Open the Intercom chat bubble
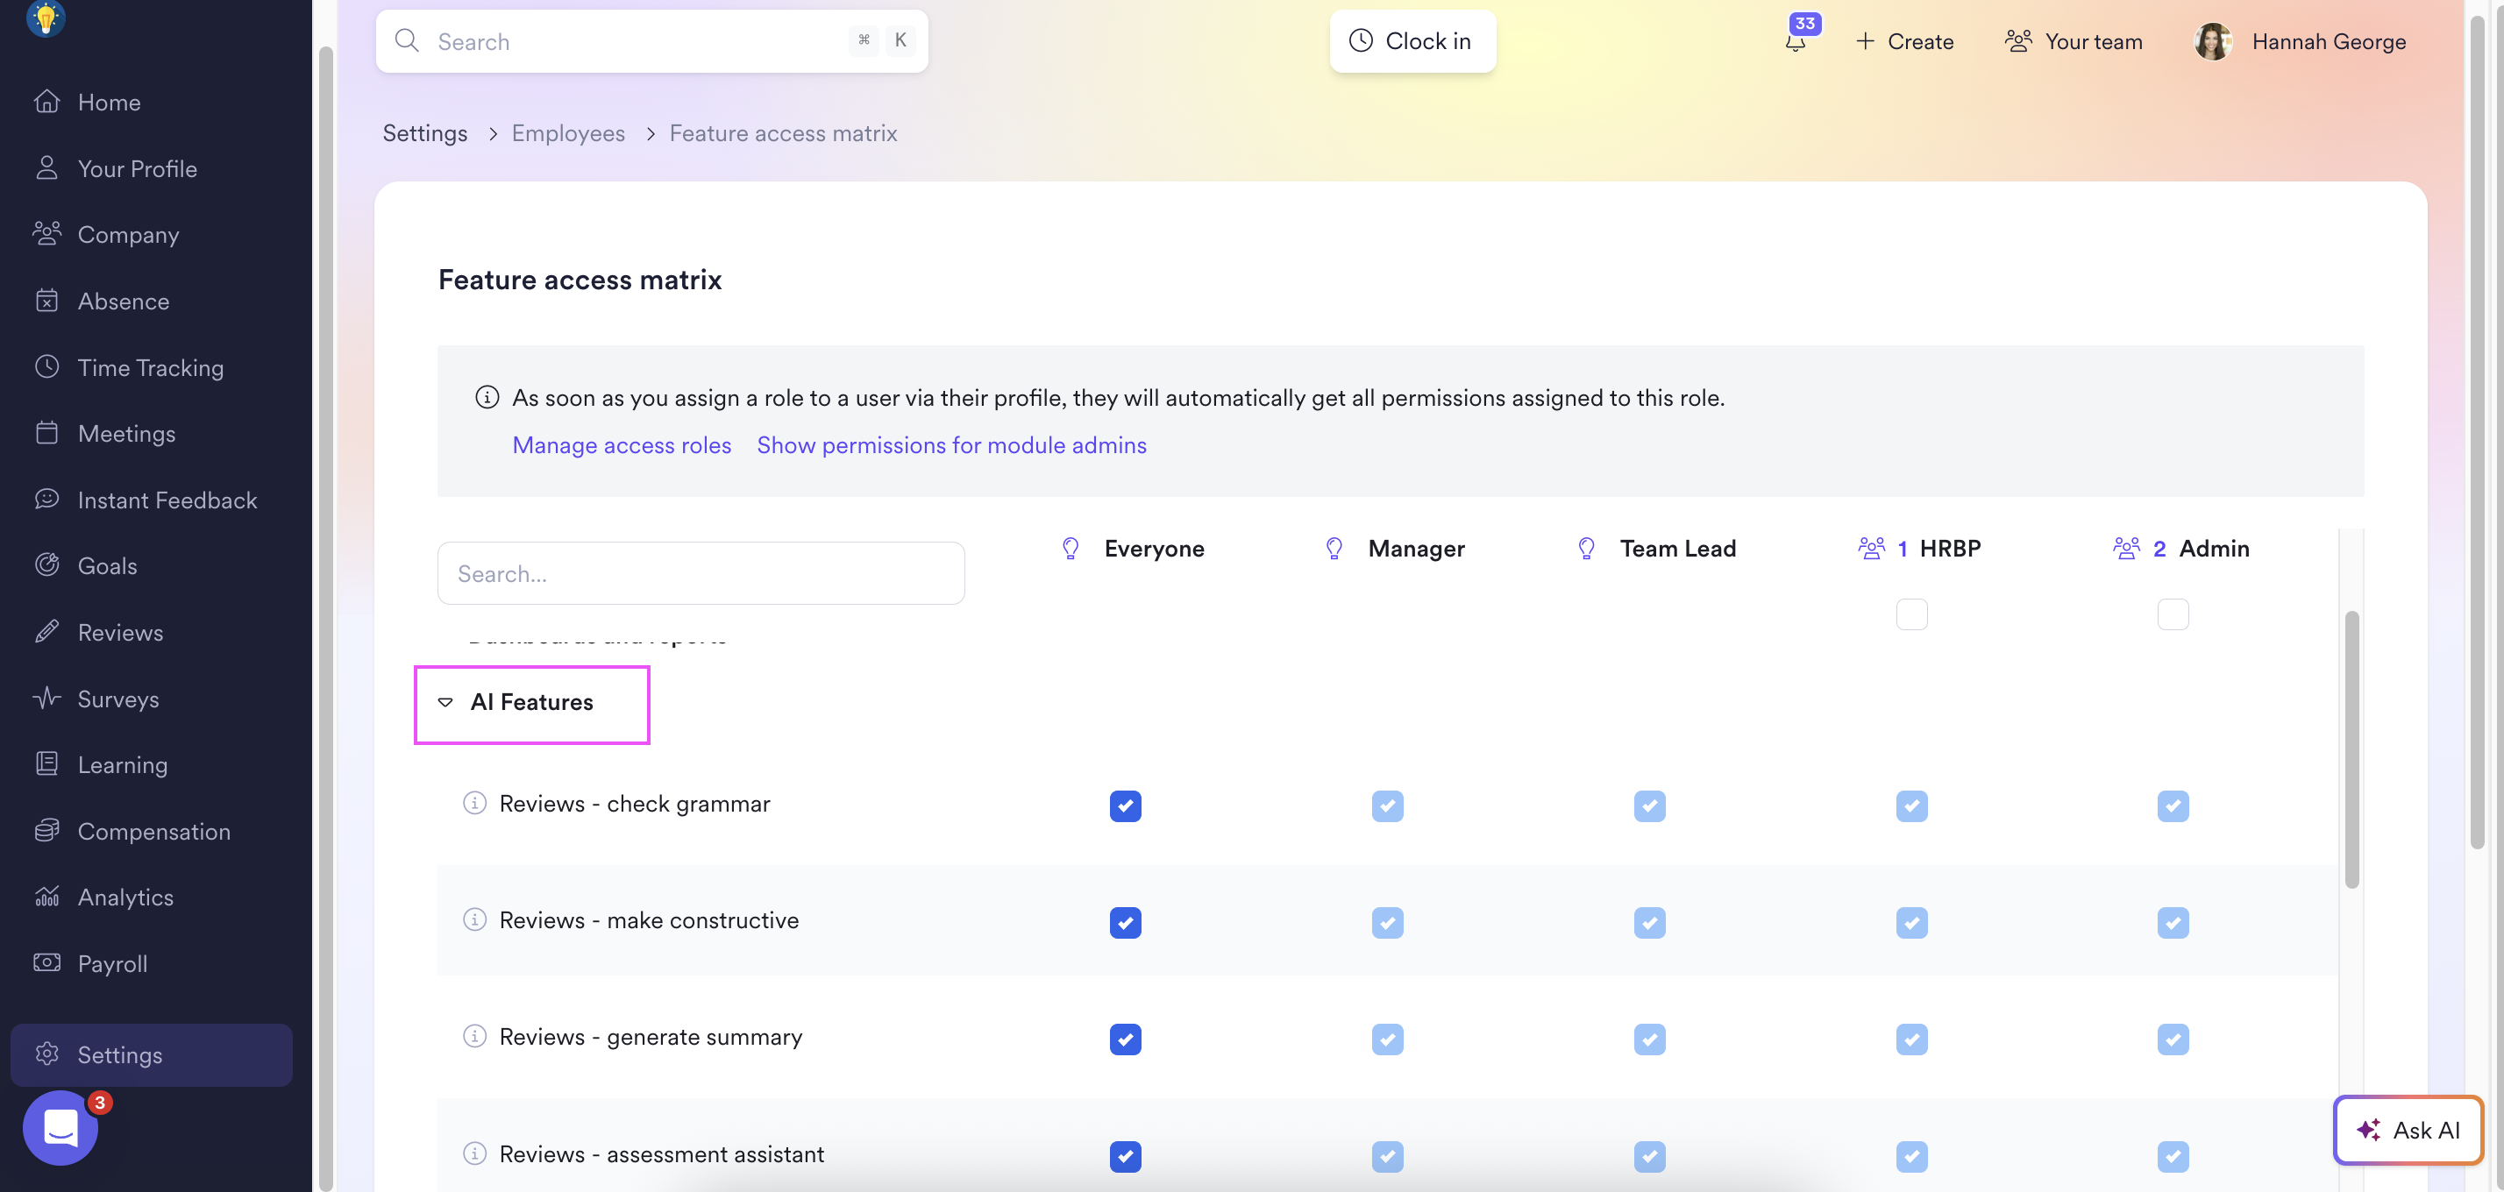The height and width of the screenshot is (1192, 2504). (x=60, y=1127)
